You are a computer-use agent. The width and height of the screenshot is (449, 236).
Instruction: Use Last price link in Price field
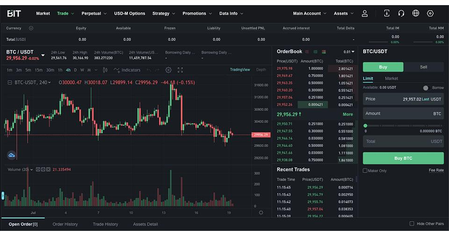[425, 99]
